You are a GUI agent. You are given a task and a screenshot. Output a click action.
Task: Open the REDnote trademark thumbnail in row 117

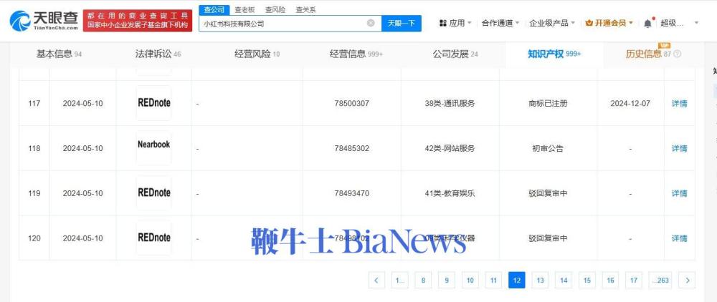(x=153, y=103)
